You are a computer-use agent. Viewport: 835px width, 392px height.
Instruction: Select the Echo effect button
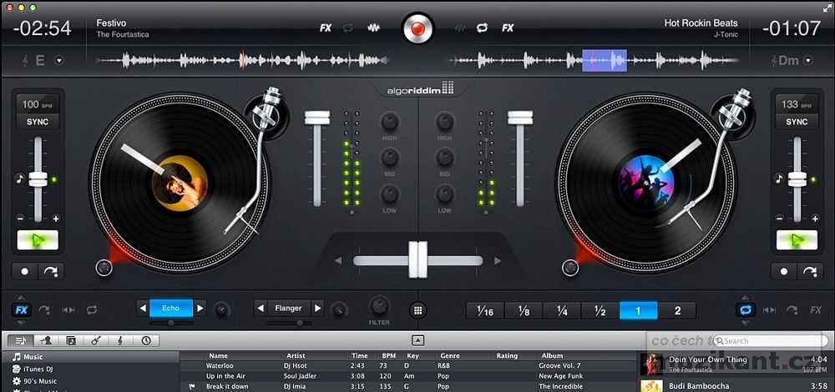point(171,308)
